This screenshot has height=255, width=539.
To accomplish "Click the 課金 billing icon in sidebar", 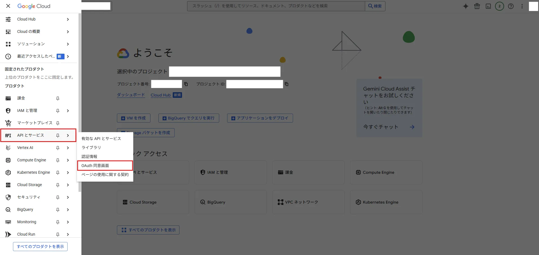I will [x=8, y=98].
